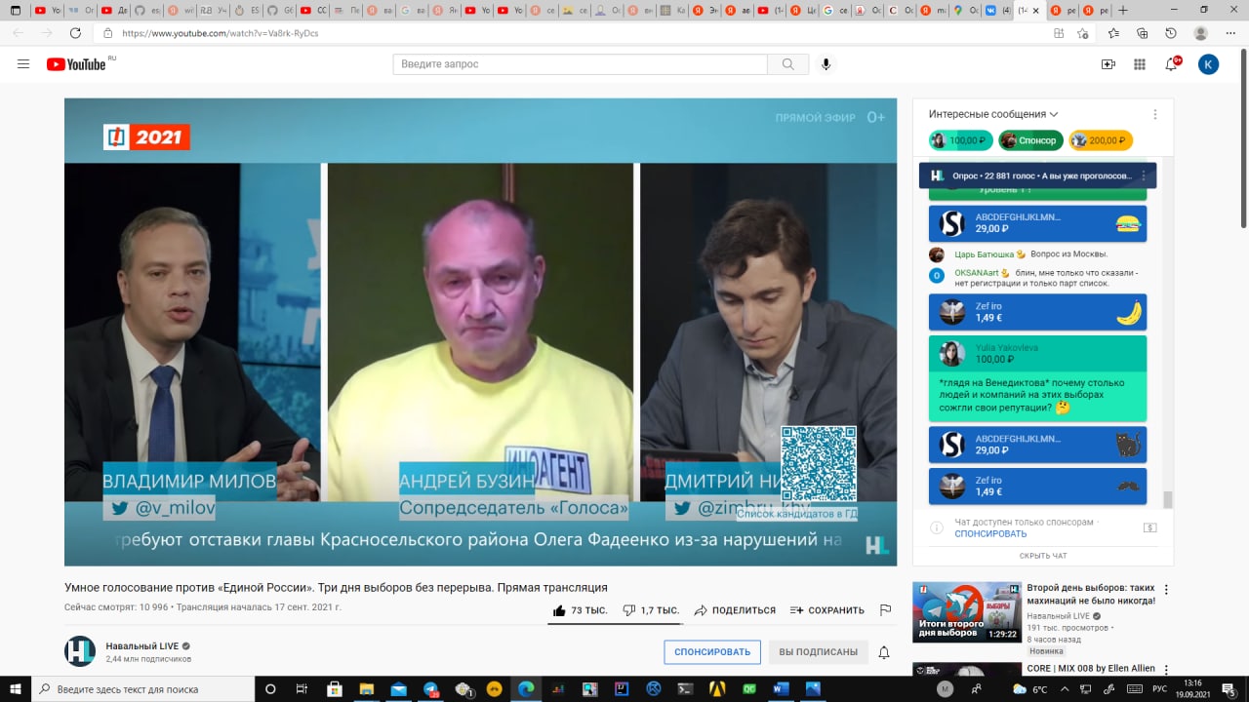Click СПОНСИРОВАТЬ link in chat footer
This screenshot has height=702, width=1249.
990,534
